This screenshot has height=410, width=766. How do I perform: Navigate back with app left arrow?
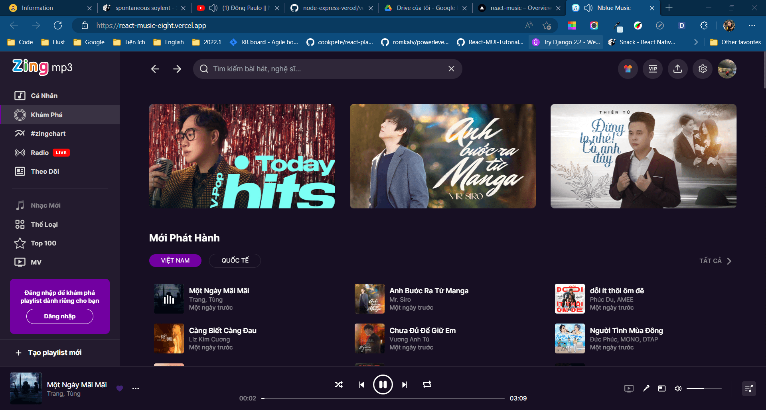[x=155, y=69]
